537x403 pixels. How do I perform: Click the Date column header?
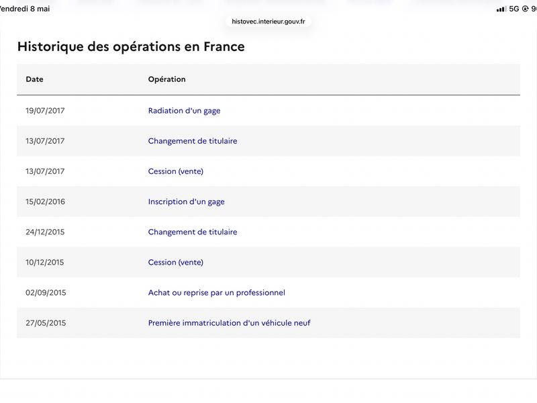click(x=34, y=79)
